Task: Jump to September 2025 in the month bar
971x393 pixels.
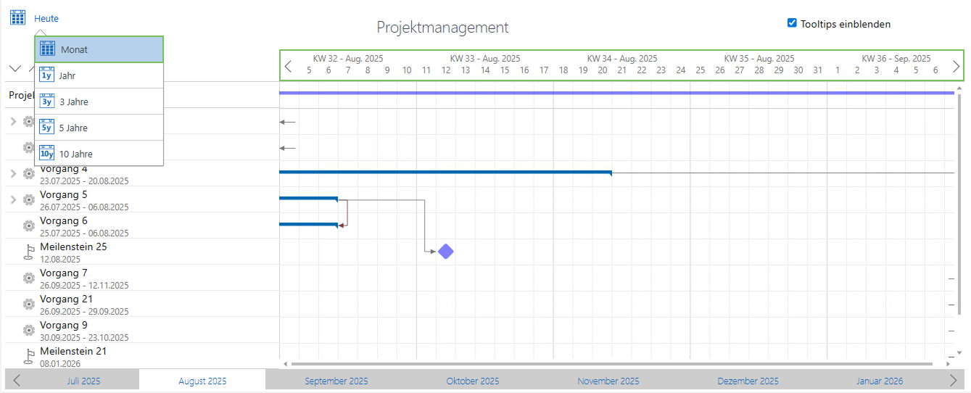Action: tap(336, 381)
